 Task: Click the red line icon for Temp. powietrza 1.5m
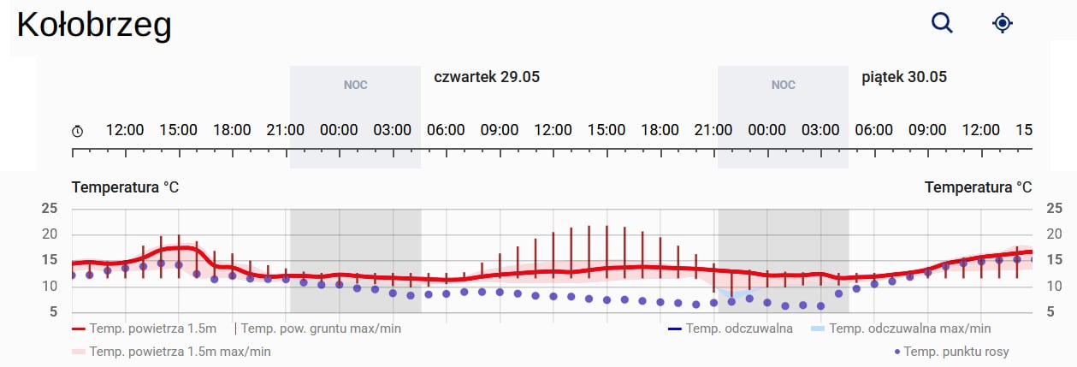79,329
